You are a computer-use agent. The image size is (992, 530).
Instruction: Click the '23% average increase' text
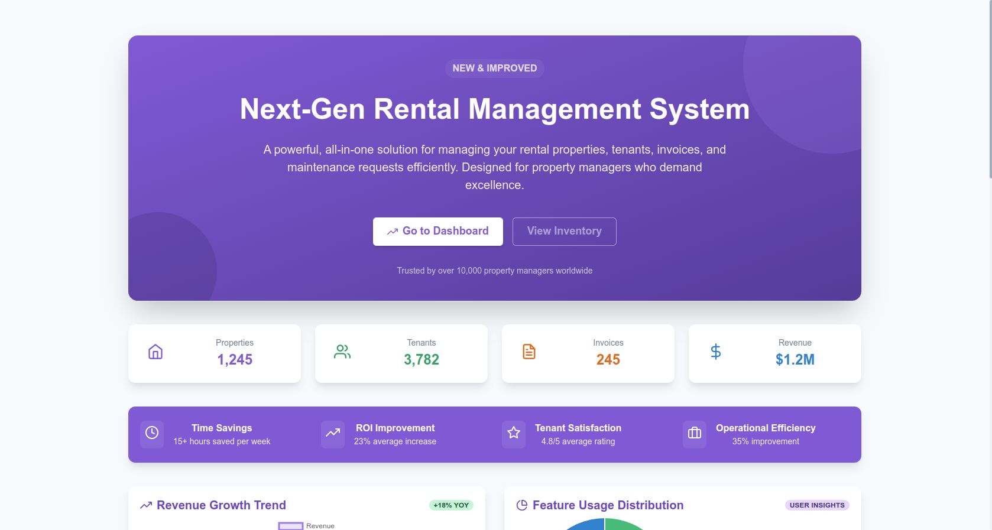[x=395, y=441]
